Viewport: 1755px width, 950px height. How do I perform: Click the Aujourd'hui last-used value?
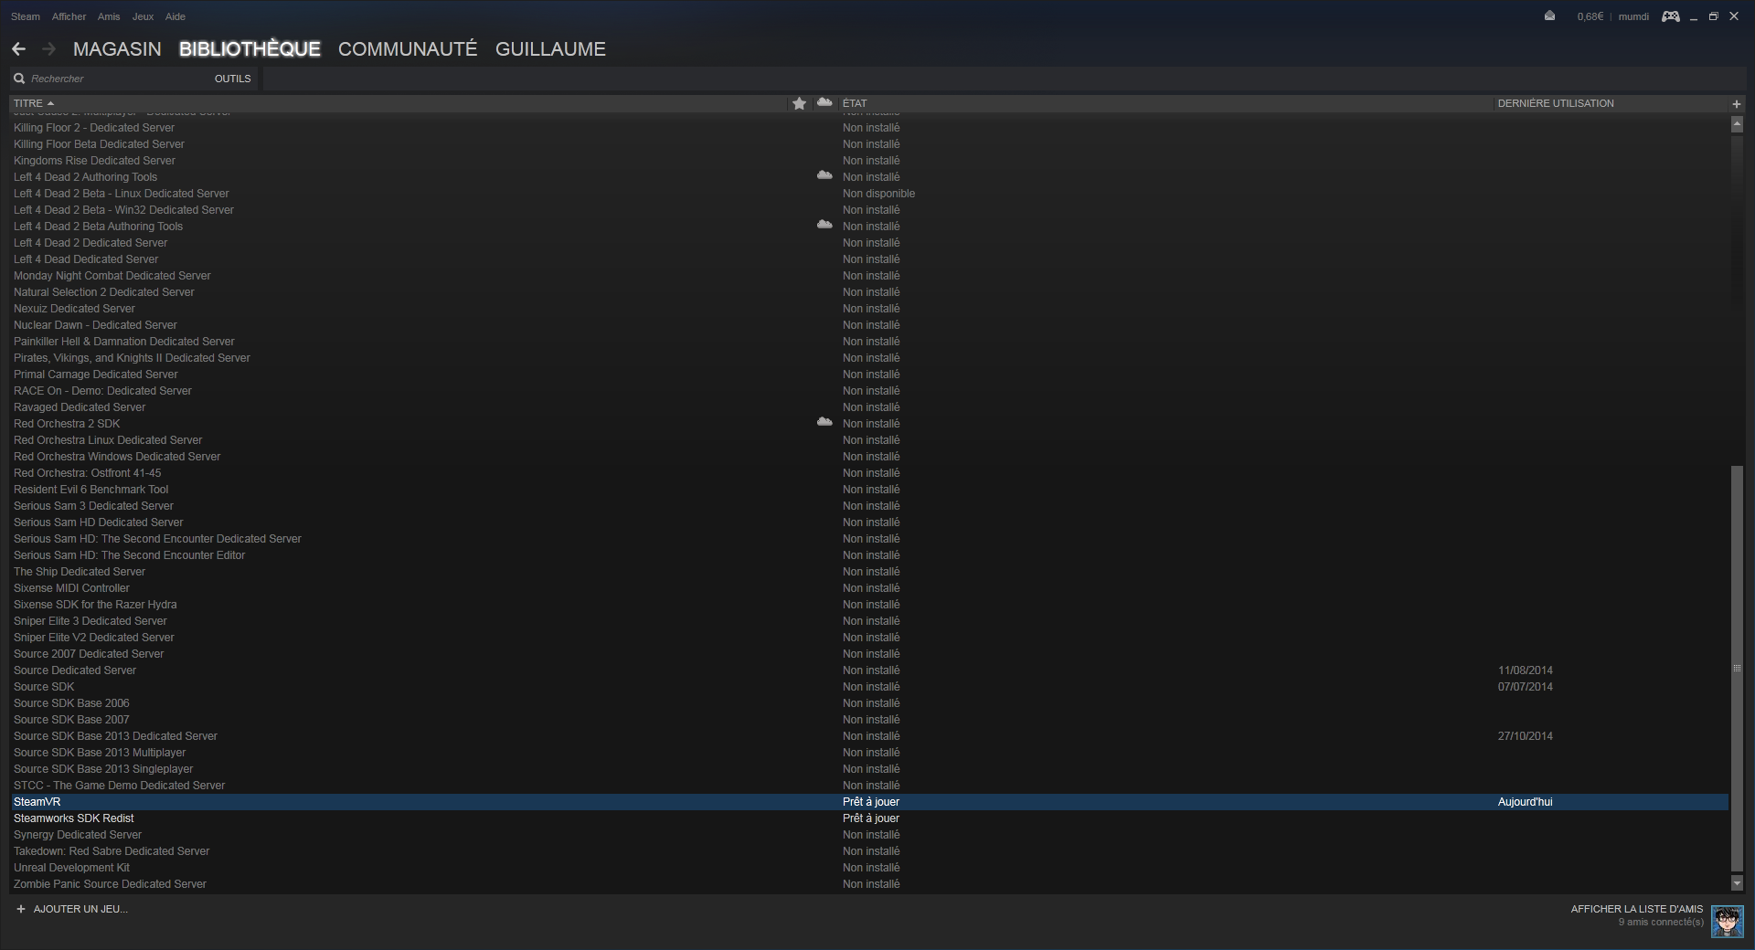(x=1525, y=802)
